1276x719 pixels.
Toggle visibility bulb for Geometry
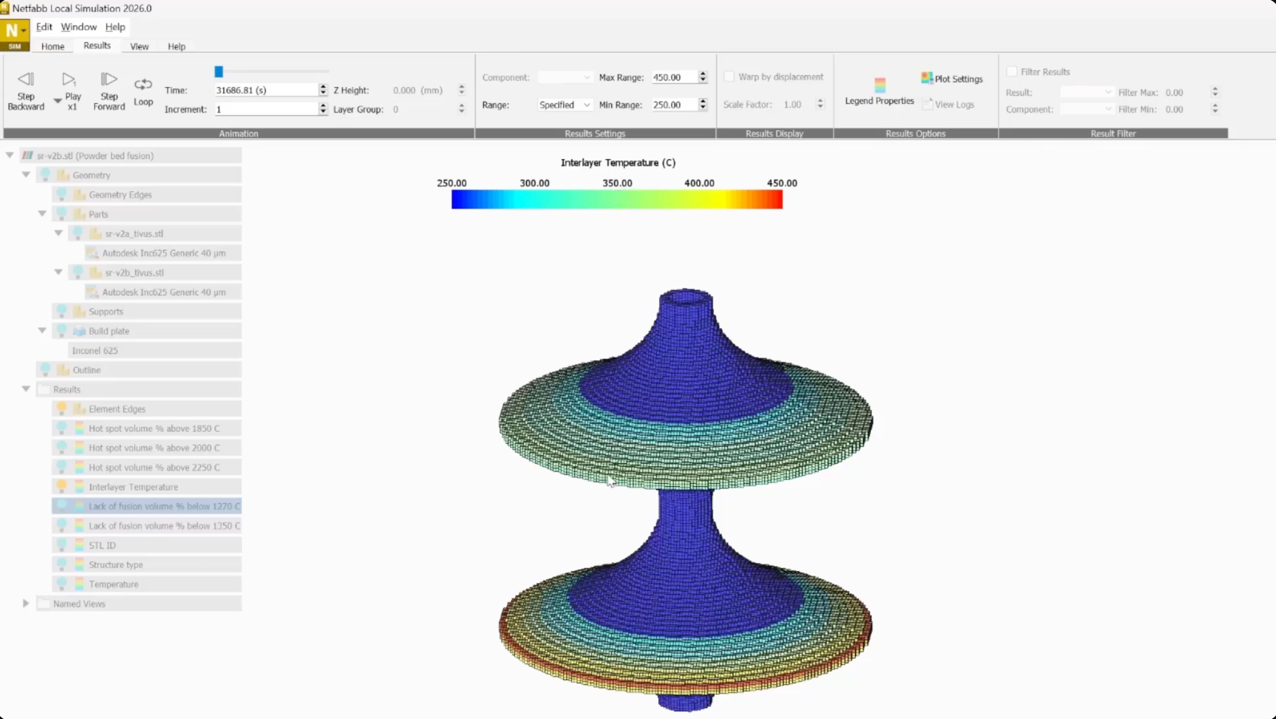coord(45,175)
